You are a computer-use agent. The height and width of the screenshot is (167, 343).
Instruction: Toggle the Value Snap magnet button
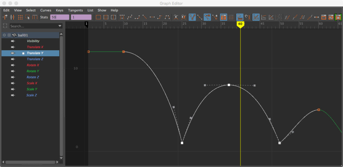click(247, 17)
